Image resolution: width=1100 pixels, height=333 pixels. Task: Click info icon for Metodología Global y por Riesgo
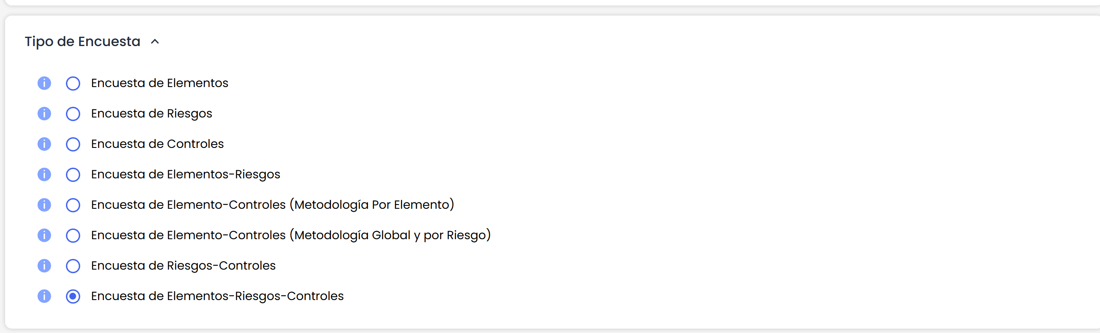coord(44,235)
